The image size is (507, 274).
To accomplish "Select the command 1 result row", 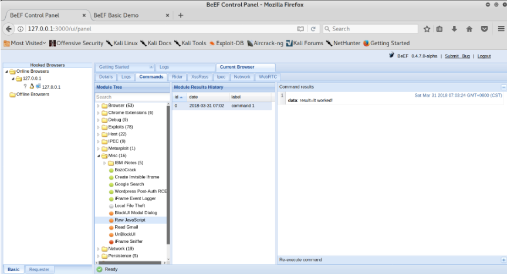I will pyautogui.click(x=222, y=106).
